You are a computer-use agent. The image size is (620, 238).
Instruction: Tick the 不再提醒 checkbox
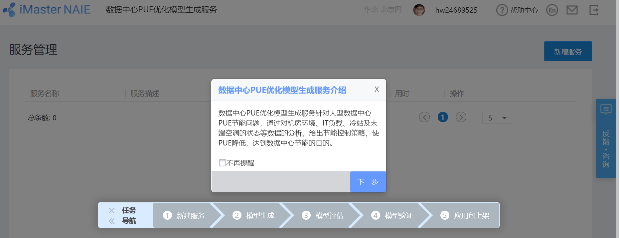(x=222, y=163)
